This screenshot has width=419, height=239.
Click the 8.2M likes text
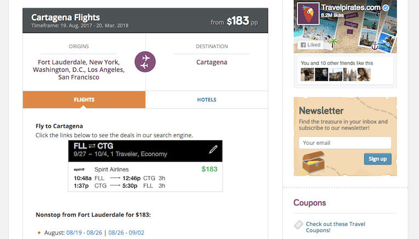point(332,15)
